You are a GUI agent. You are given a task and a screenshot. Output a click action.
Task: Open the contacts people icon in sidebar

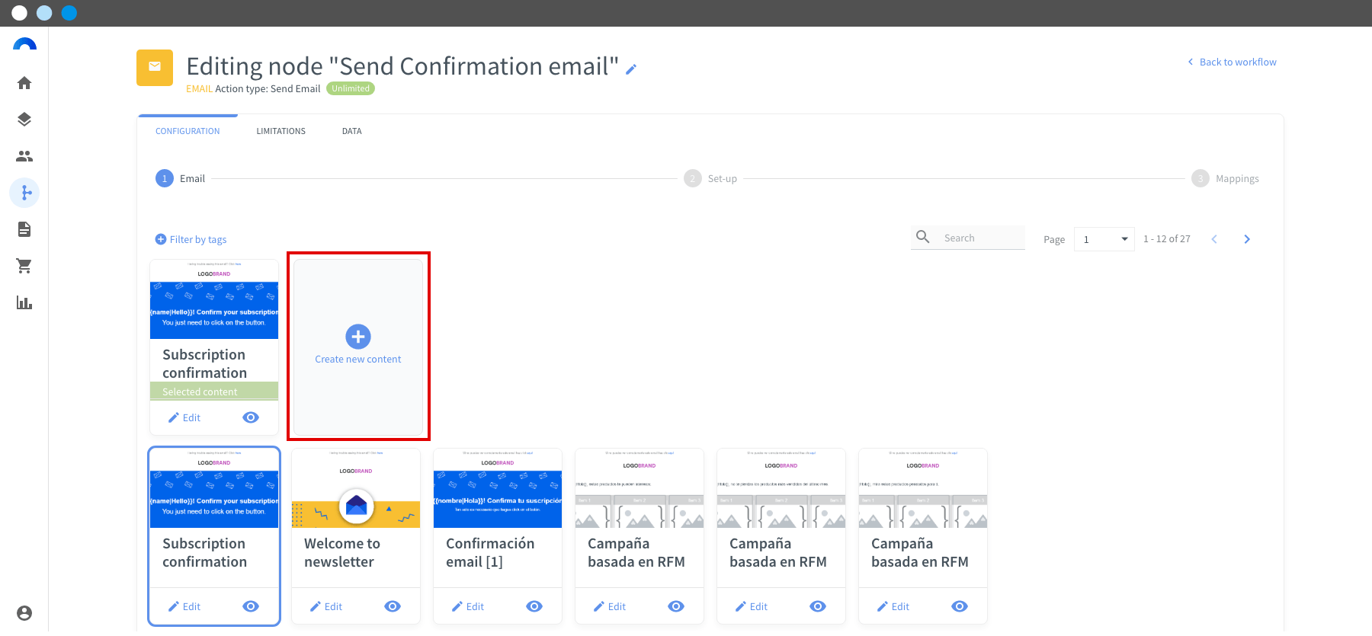24,156
